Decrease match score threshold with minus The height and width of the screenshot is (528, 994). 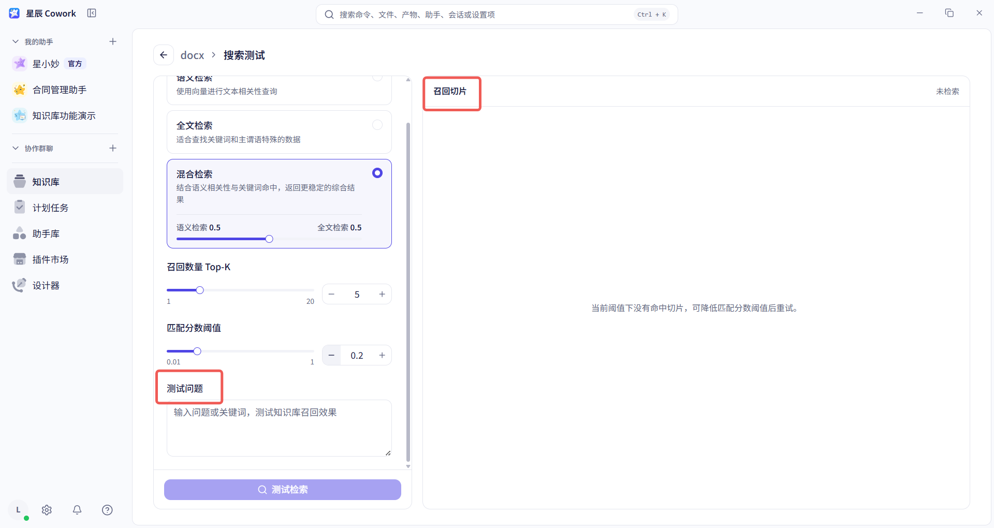coord(331,355)
